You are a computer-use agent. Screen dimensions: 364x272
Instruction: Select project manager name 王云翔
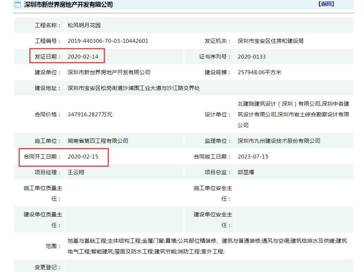pyautogui.click(x=76, y=172)
